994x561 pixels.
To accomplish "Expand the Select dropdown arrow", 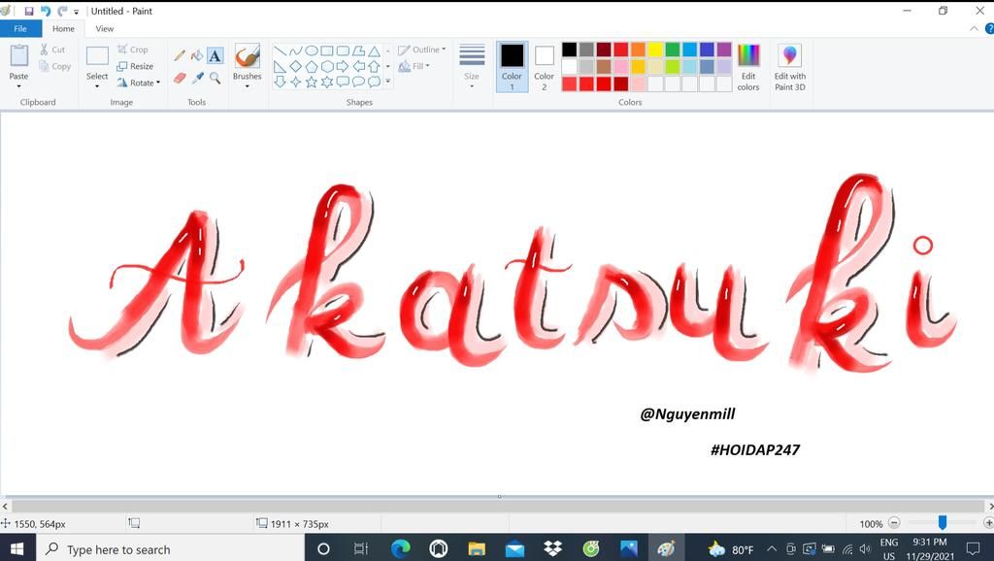I will click(97, 85).
